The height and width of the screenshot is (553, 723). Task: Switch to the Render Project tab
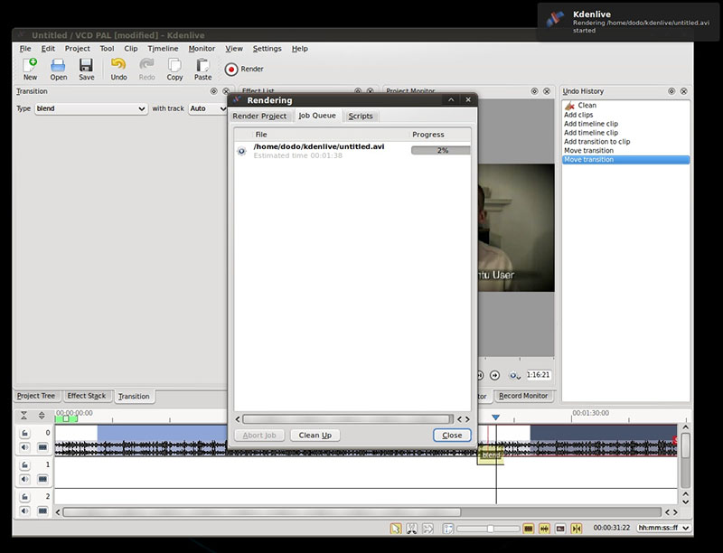tap(259, 116)
